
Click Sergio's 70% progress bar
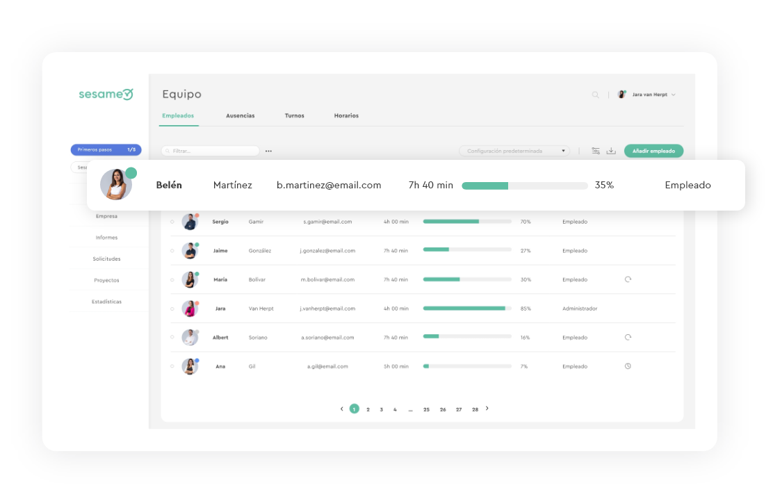pyautogui.click(x=467, y=222)
